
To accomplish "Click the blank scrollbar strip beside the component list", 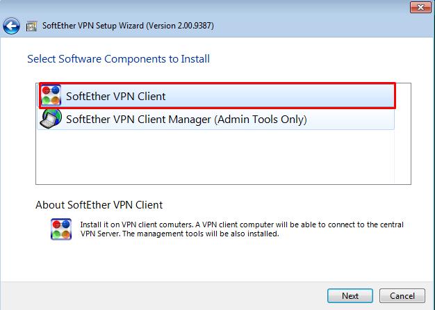I will pyautogui.click(x=402, y=133).
